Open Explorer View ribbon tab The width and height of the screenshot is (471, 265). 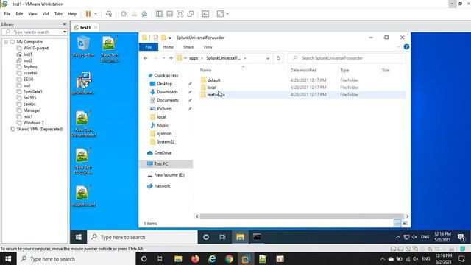click(x=208, y=47)
